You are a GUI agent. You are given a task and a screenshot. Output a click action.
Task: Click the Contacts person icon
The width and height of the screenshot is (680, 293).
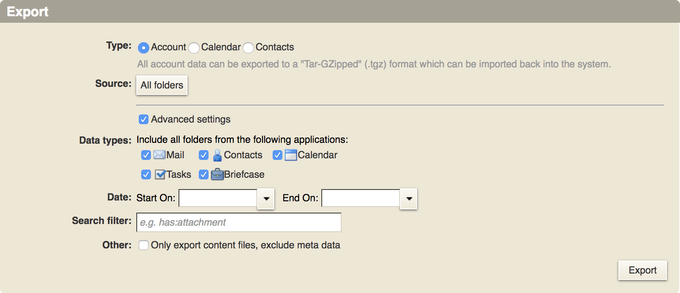(x=217, y=155)
